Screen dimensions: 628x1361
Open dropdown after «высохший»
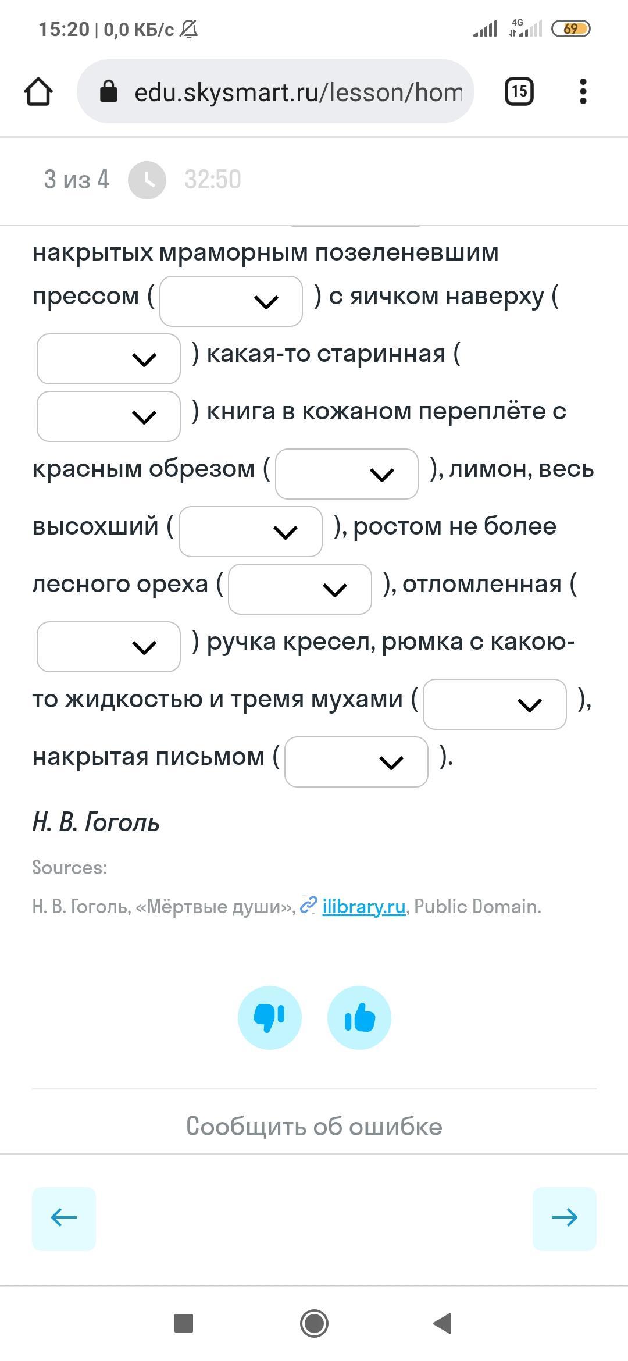coord(251,532)
